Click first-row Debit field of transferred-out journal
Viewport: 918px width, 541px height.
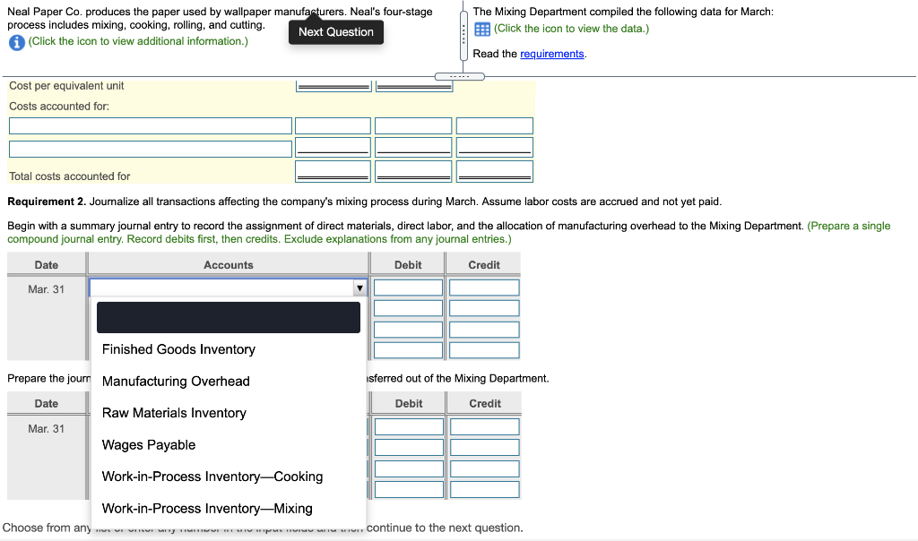click(409, 426)
